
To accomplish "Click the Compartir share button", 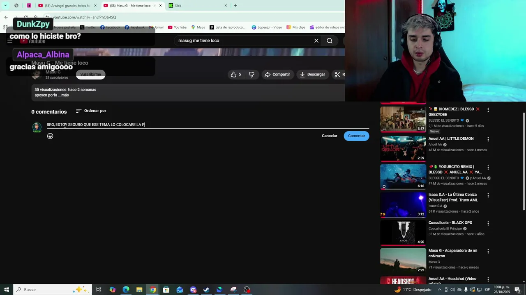I will [277, 74].
